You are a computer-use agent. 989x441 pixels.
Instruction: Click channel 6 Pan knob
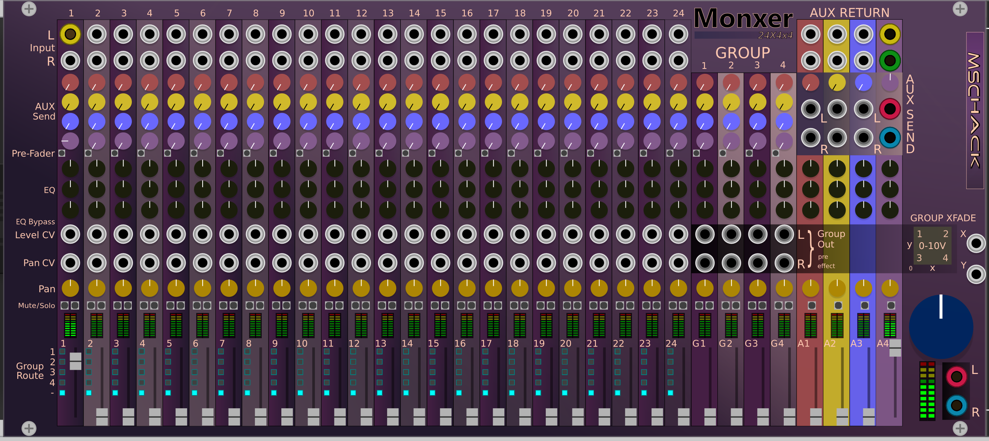coord(202,288)
